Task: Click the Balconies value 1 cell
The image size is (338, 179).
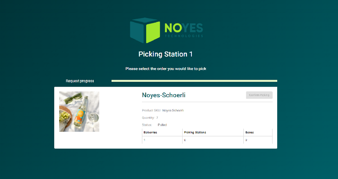Action: 144,140
